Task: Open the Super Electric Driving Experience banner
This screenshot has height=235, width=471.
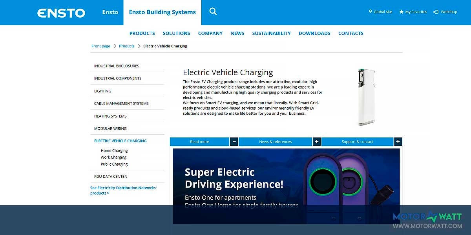Action: [286, 184]
